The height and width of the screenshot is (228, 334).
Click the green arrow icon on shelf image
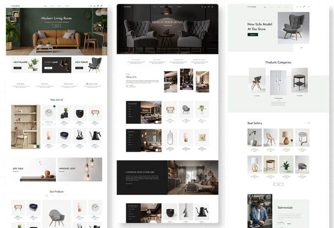(38, 146)
